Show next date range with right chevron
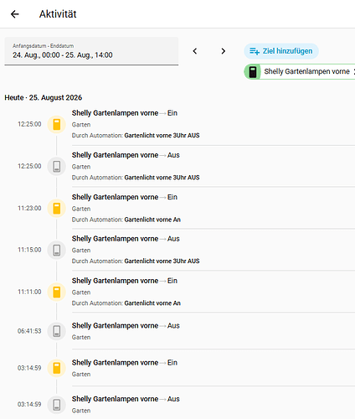355x419 pixels. click(x=223, y=51)
